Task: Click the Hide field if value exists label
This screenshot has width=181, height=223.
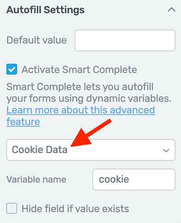Action: 75,208
